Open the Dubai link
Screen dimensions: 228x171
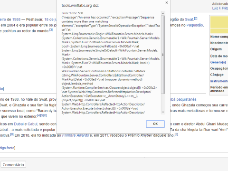(19, 124)
